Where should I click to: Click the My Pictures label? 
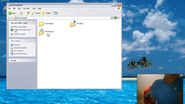(x=49, y=32)
